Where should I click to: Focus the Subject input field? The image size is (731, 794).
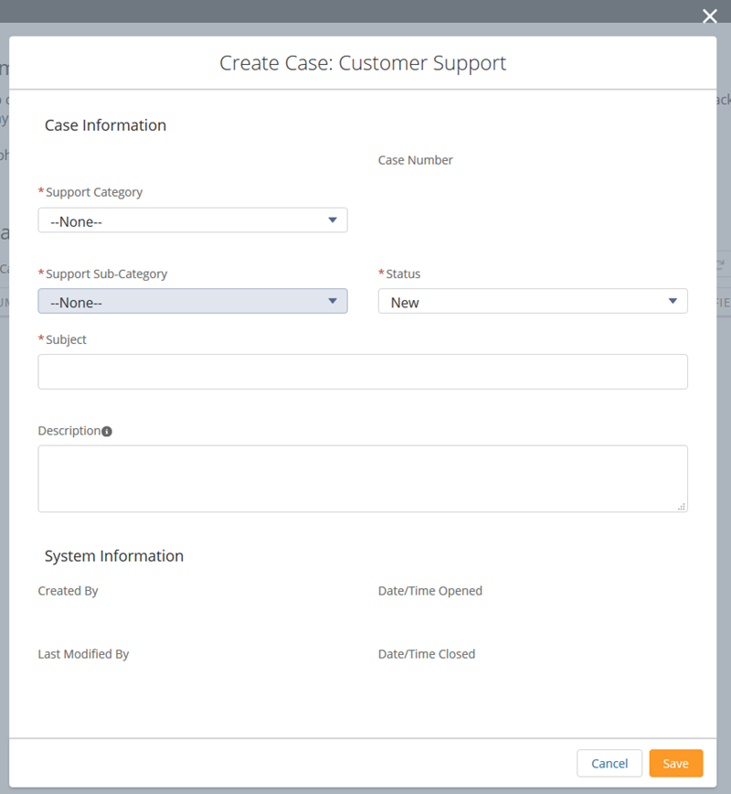click(363, 371)
